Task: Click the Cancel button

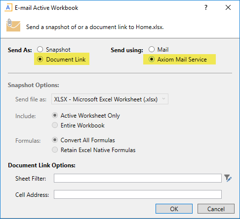Action: [x=216, y=209]
